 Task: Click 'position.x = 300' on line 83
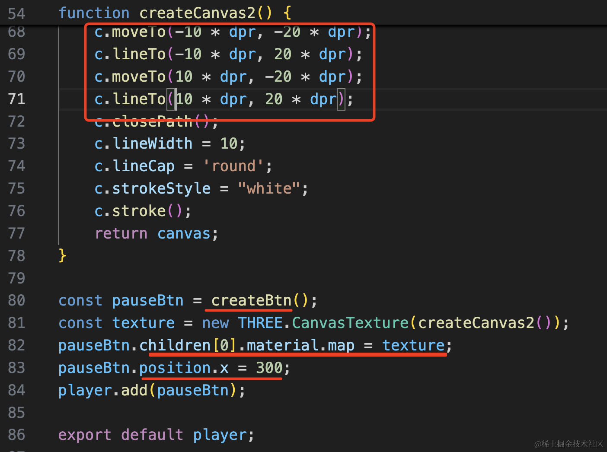click(x=211, y=368)
